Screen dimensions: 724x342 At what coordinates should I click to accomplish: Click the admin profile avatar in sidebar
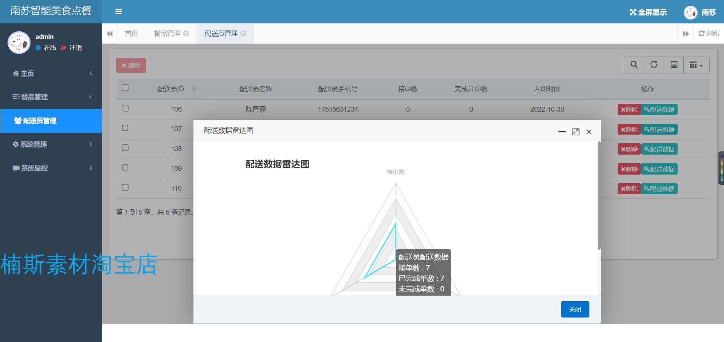point(19,42)
